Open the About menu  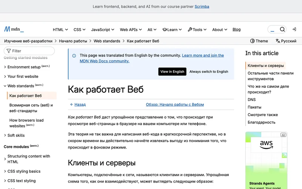(x=220, y=29)
